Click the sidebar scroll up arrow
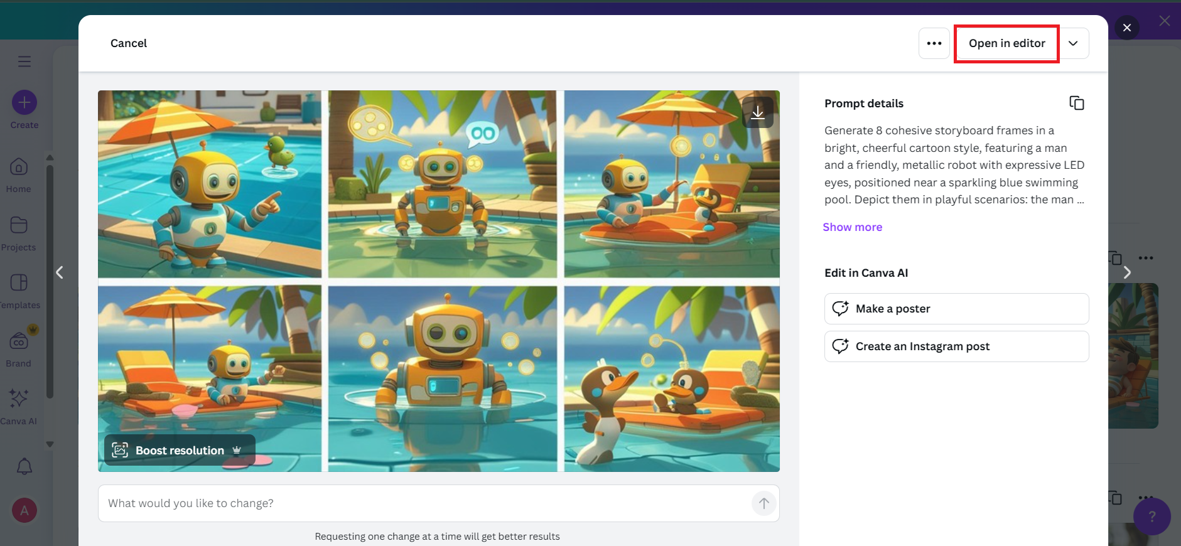This screenshot has height=546, width=1181. 50,158
